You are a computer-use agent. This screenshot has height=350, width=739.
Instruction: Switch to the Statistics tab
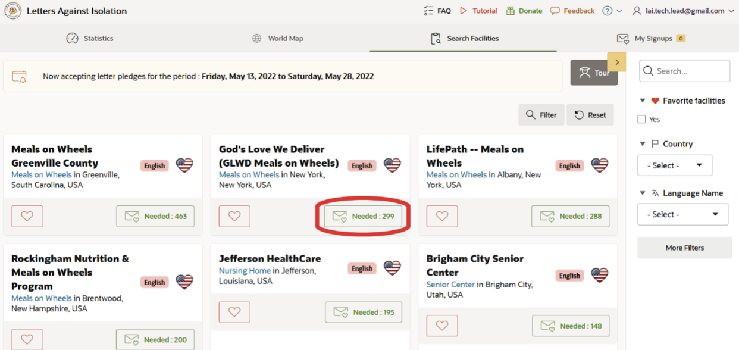[x=90, y=38]
